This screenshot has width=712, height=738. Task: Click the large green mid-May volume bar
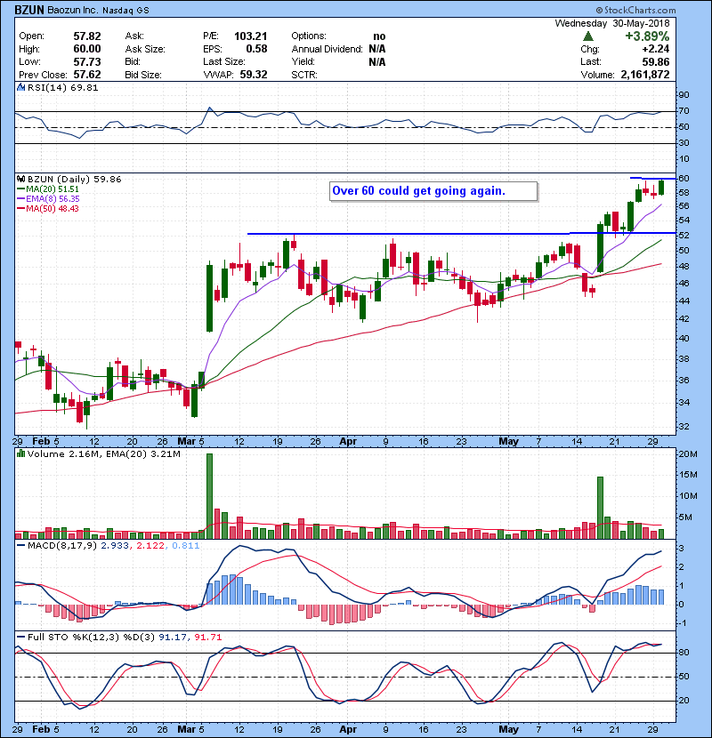point(601,508)
